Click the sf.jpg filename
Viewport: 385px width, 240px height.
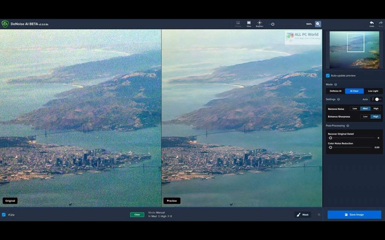point(11,215)
